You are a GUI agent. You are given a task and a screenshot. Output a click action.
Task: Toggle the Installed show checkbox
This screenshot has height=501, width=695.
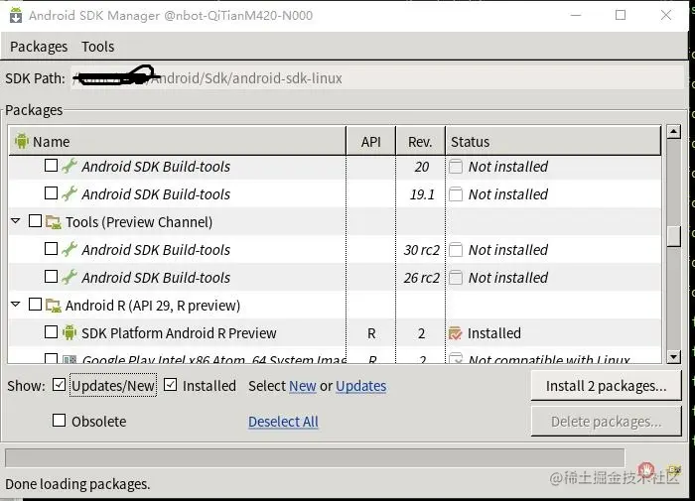coord(170,385)
